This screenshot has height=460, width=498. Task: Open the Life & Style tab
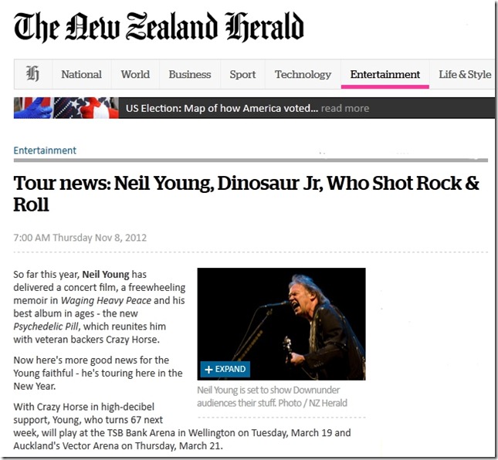(465, 75)
